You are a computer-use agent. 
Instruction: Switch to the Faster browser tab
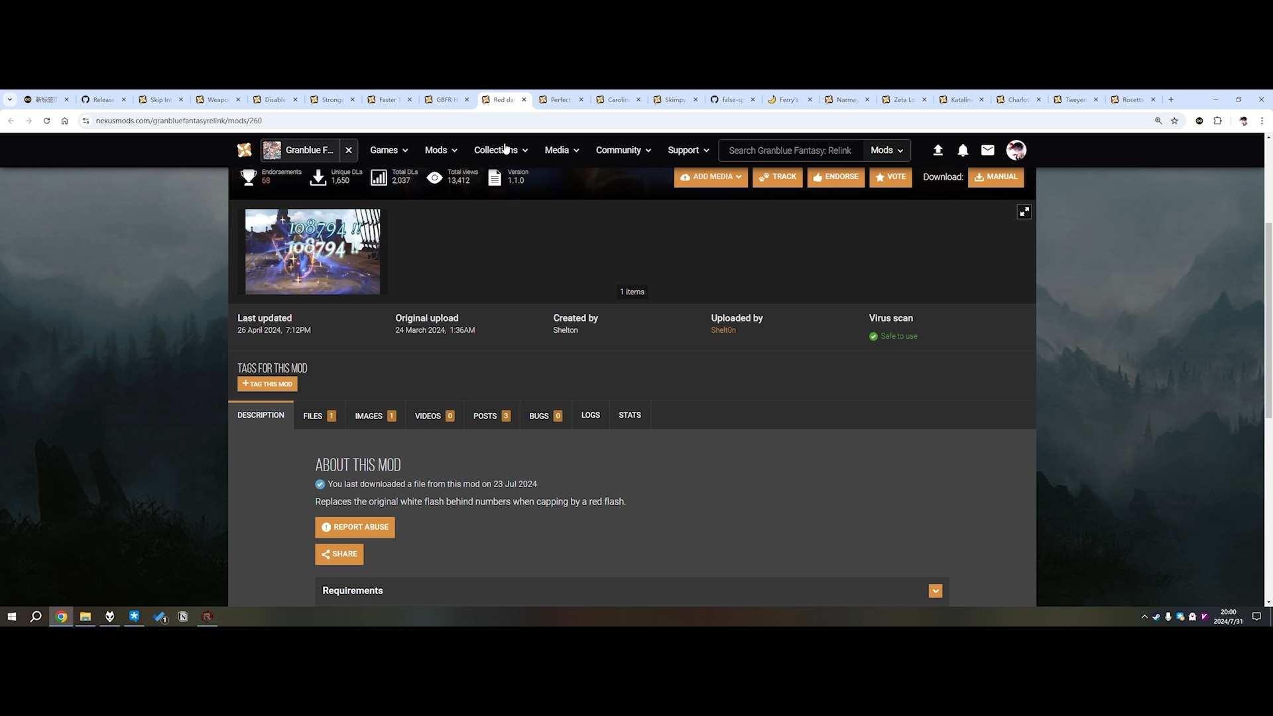tap(389, 99)
